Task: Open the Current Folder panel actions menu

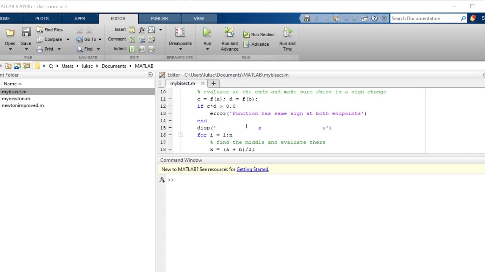Action: pos(150,75)
